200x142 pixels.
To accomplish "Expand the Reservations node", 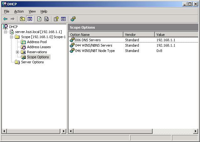I will 18,52.
